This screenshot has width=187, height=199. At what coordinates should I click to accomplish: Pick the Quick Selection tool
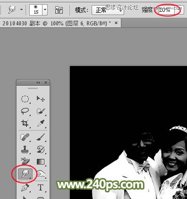click(x=41, y=111)
